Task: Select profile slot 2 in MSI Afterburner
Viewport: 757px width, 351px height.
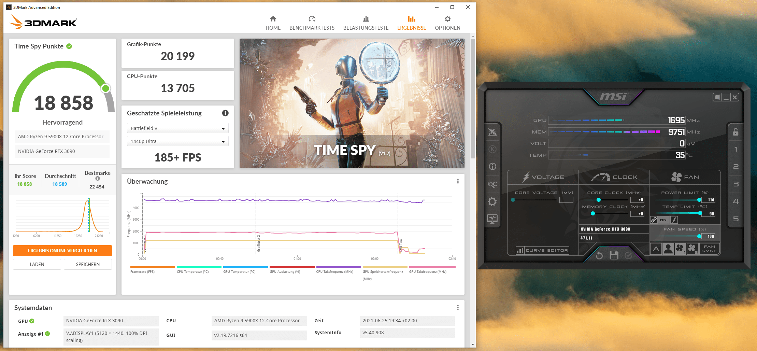Action: (735, 167)
